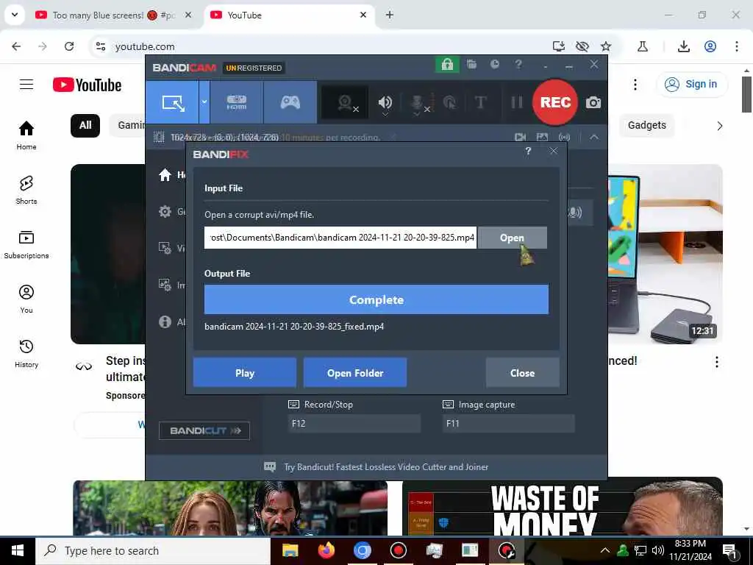Viewport: 753px width, 565px height.
Task: Open YouTube History in sidebar
Action: coord(26,354)
